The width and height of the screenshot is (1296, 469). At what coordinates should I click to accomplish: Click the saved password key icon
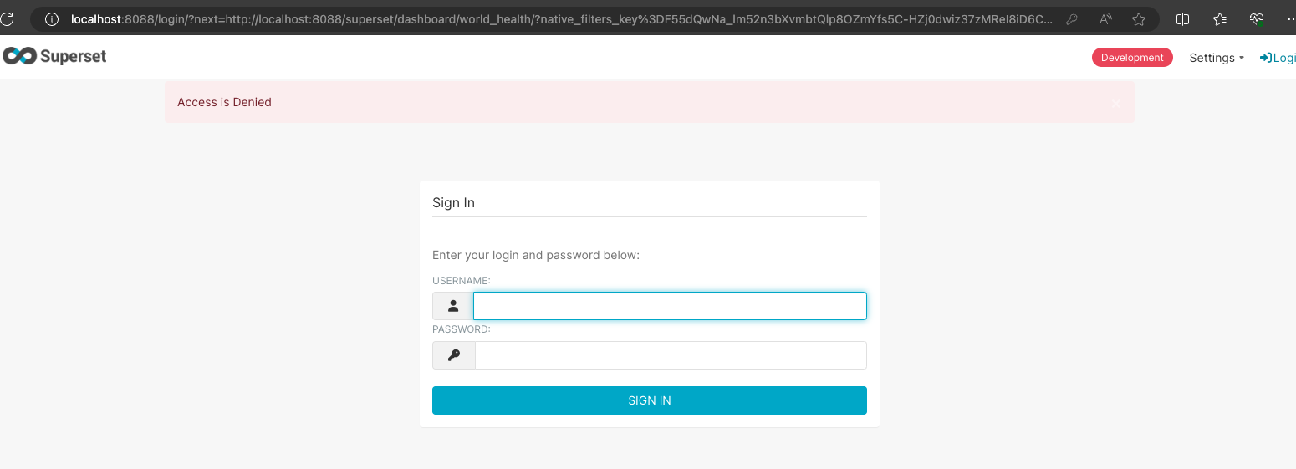tap(1072, 18)
